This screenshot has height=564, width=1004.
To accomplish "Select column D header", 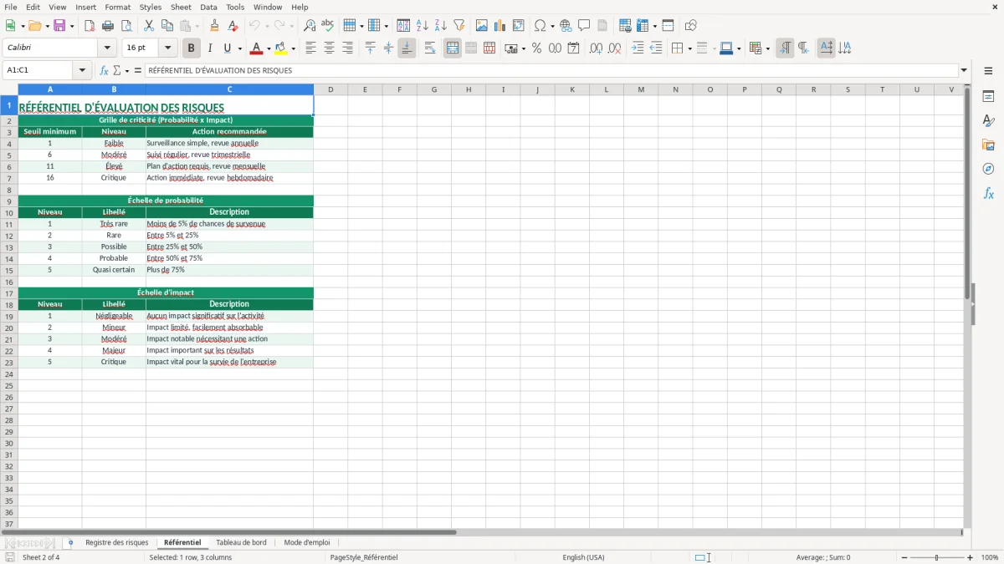I will click(330, 89).
